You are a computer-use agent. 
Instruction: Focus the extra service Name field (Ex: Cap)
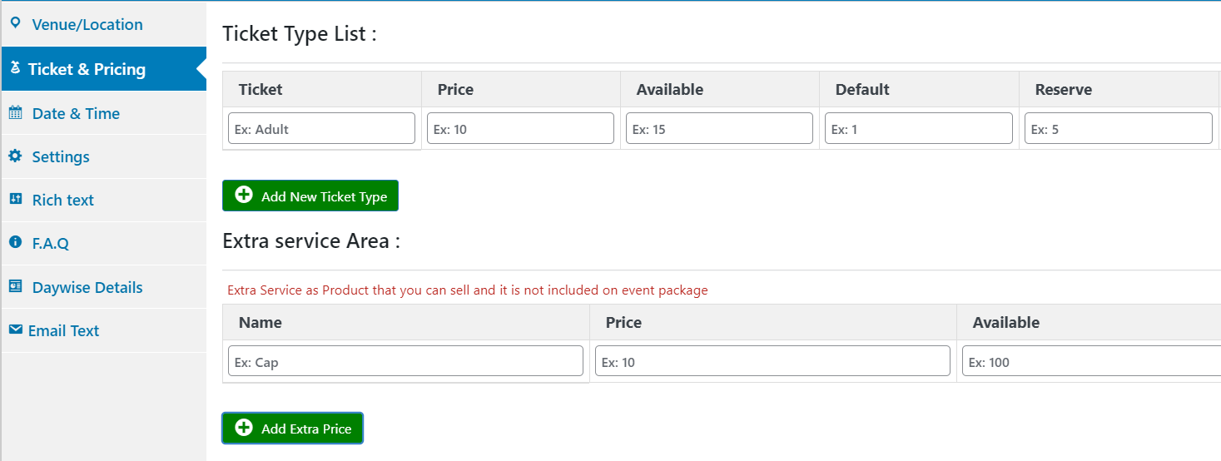[405, 361]
